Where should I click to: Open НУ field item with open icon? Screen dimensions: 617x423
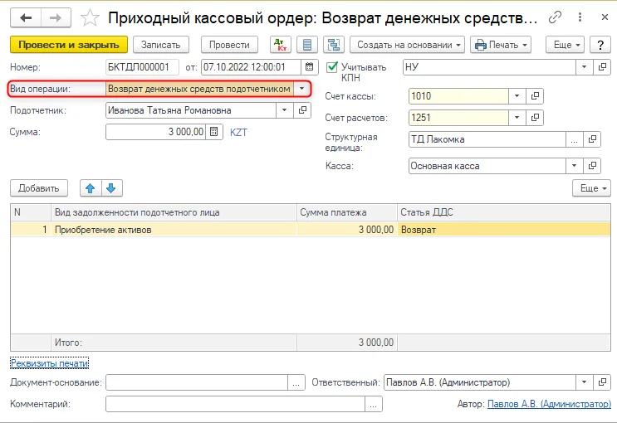click(x=602, y=67)
